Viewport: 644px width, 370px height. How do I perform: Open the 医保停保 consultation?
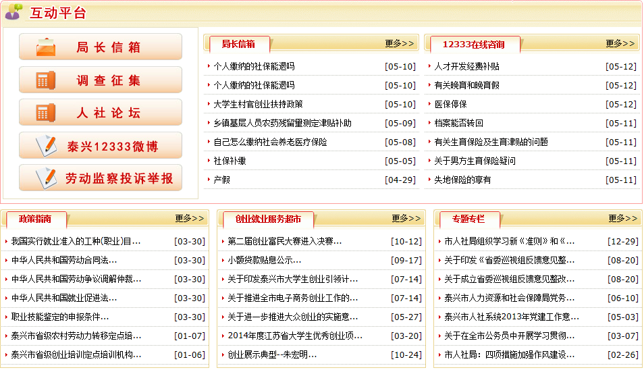click(450, 104)
